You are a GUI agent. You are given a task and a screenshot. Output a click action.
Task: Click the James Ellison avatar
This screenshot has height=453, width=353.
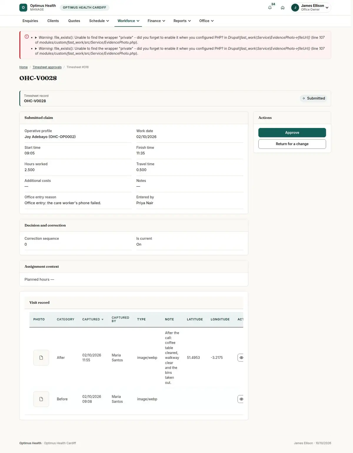coord(295,8)
